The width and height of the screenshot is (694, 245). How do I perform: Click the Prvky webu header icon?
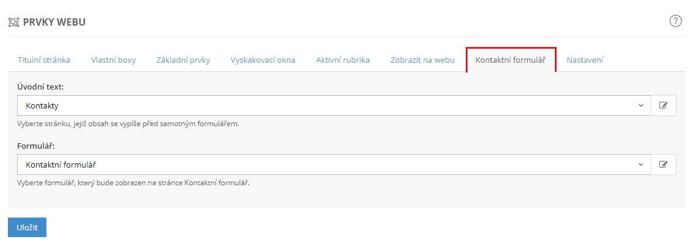pyautogui.click(x=14, y=22)
